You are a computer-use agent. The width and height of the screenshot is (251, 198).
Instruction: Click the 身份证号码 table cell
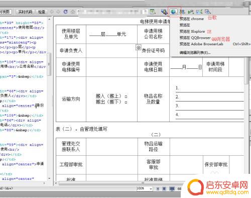153,51
